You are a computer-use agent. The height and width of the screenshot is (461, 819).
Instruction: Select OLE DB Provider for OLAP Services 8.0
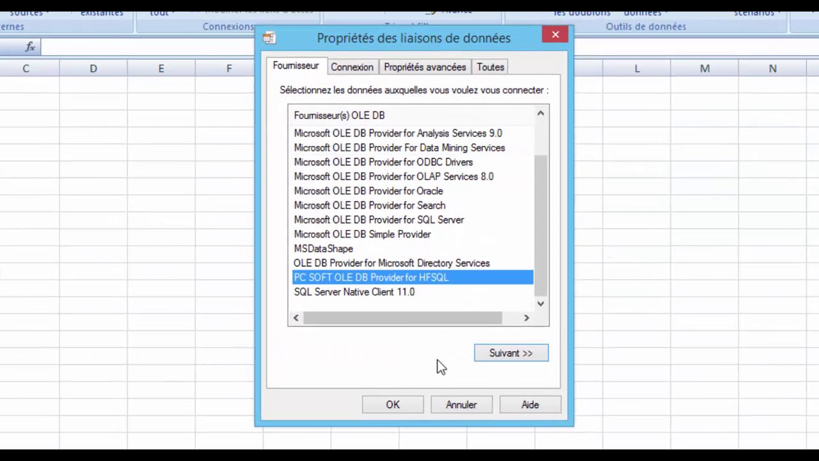tap(394, 177)
